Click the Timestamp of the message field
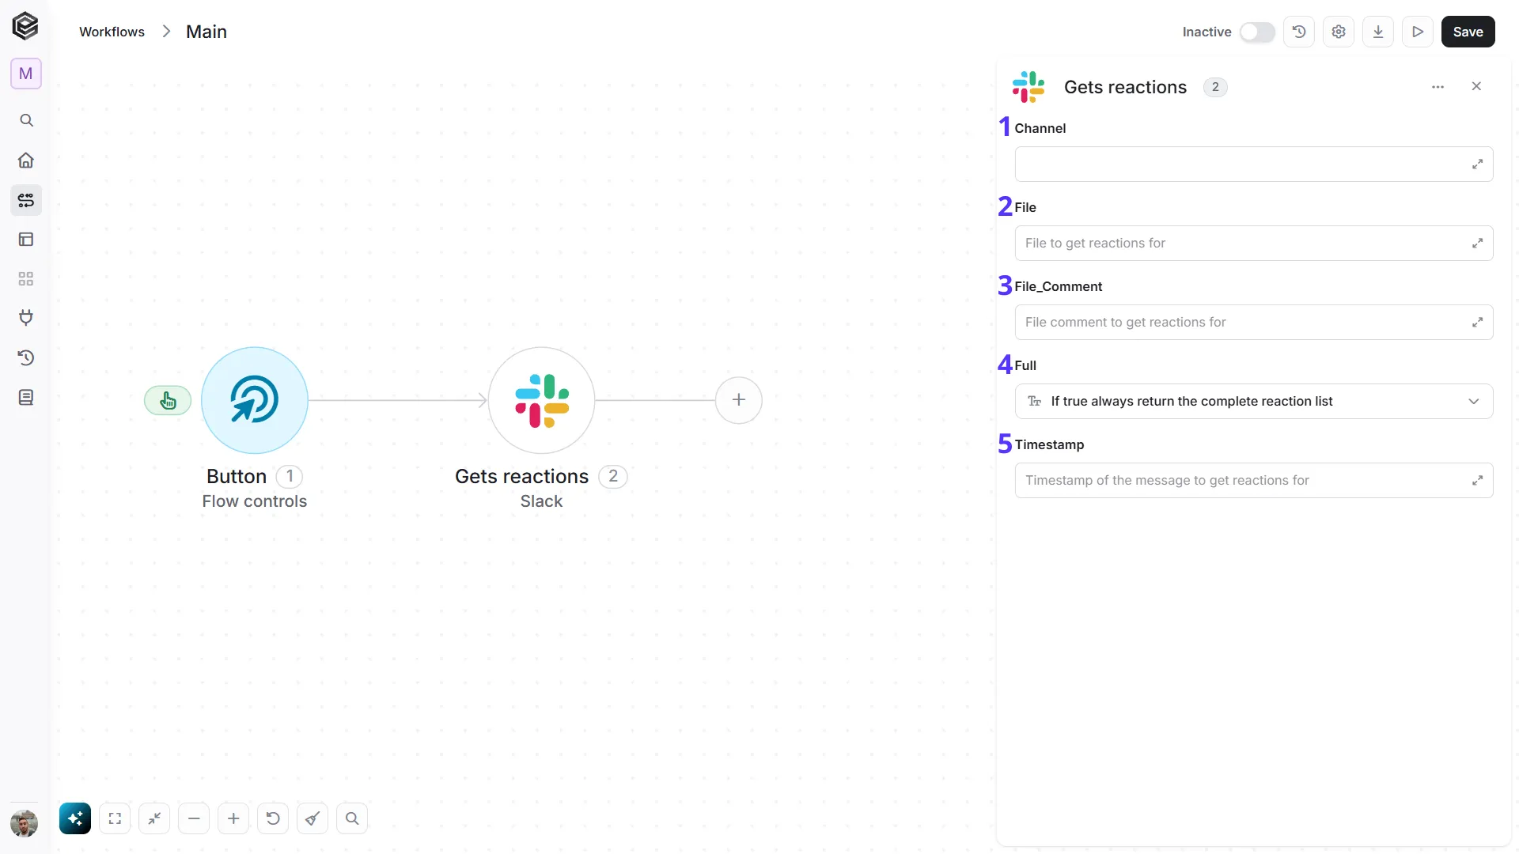 coord(1254,480)
